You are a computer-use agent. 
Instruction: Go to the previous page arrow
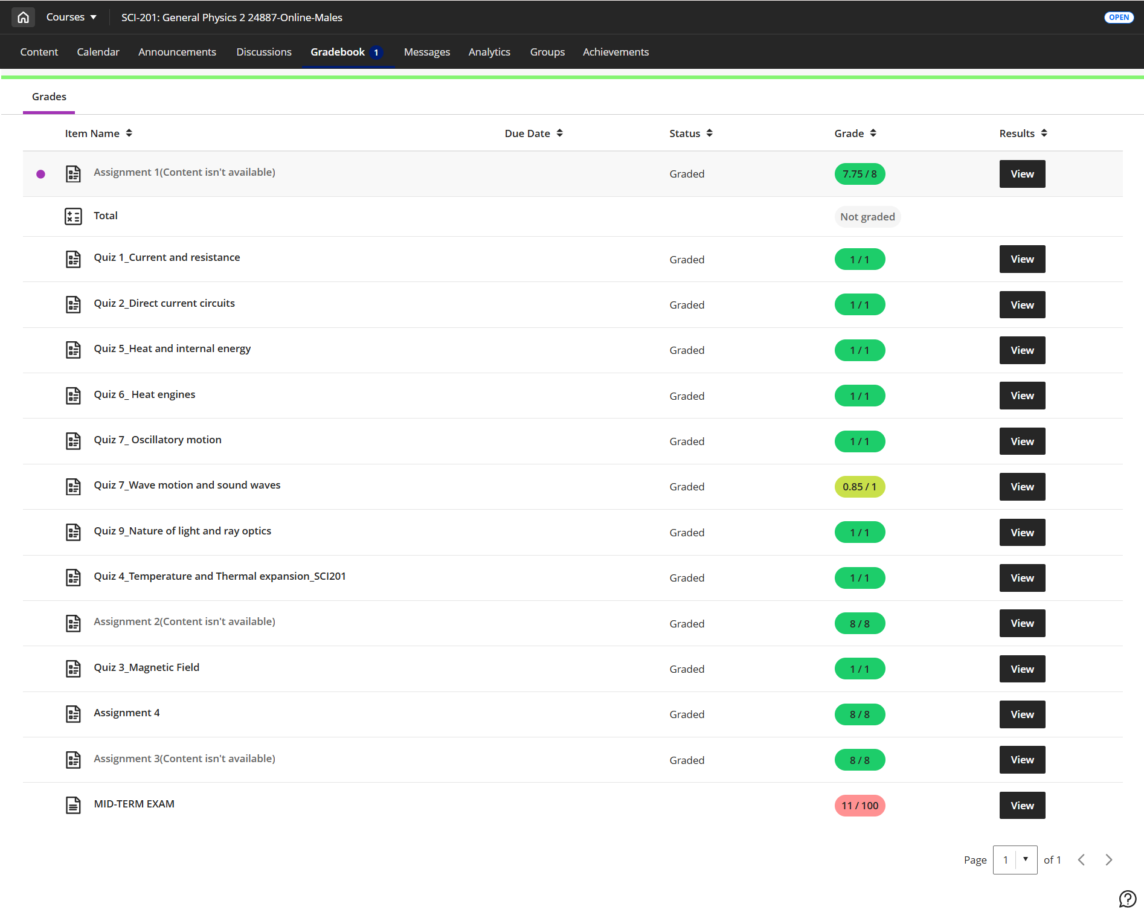pos(1081,859)
